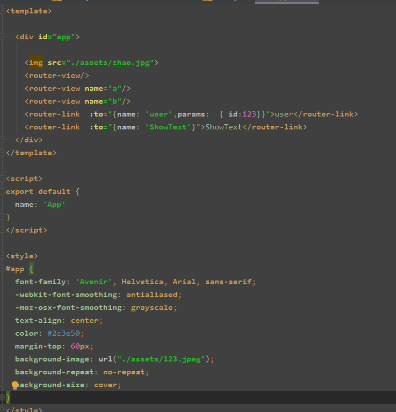Click router-view with name="a"

click(x=77, y=89)
